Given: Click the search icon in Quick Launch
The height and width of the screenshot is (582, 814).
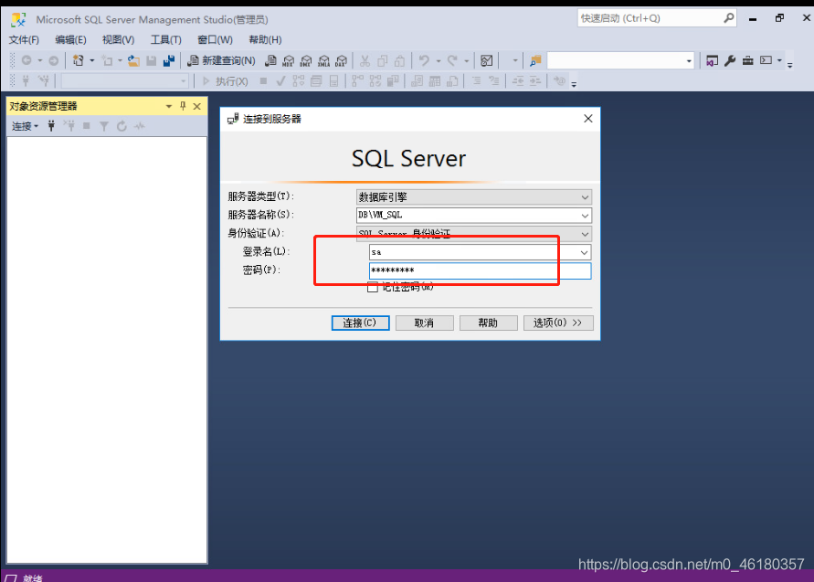Looking at the screenshot, I should [729, 18].
